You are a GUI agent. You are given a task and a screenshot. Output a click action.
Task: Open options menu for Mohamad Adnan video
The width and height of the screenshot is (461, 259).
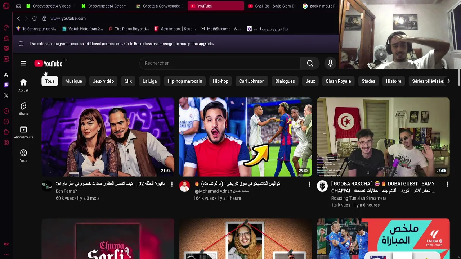(309, 184)
